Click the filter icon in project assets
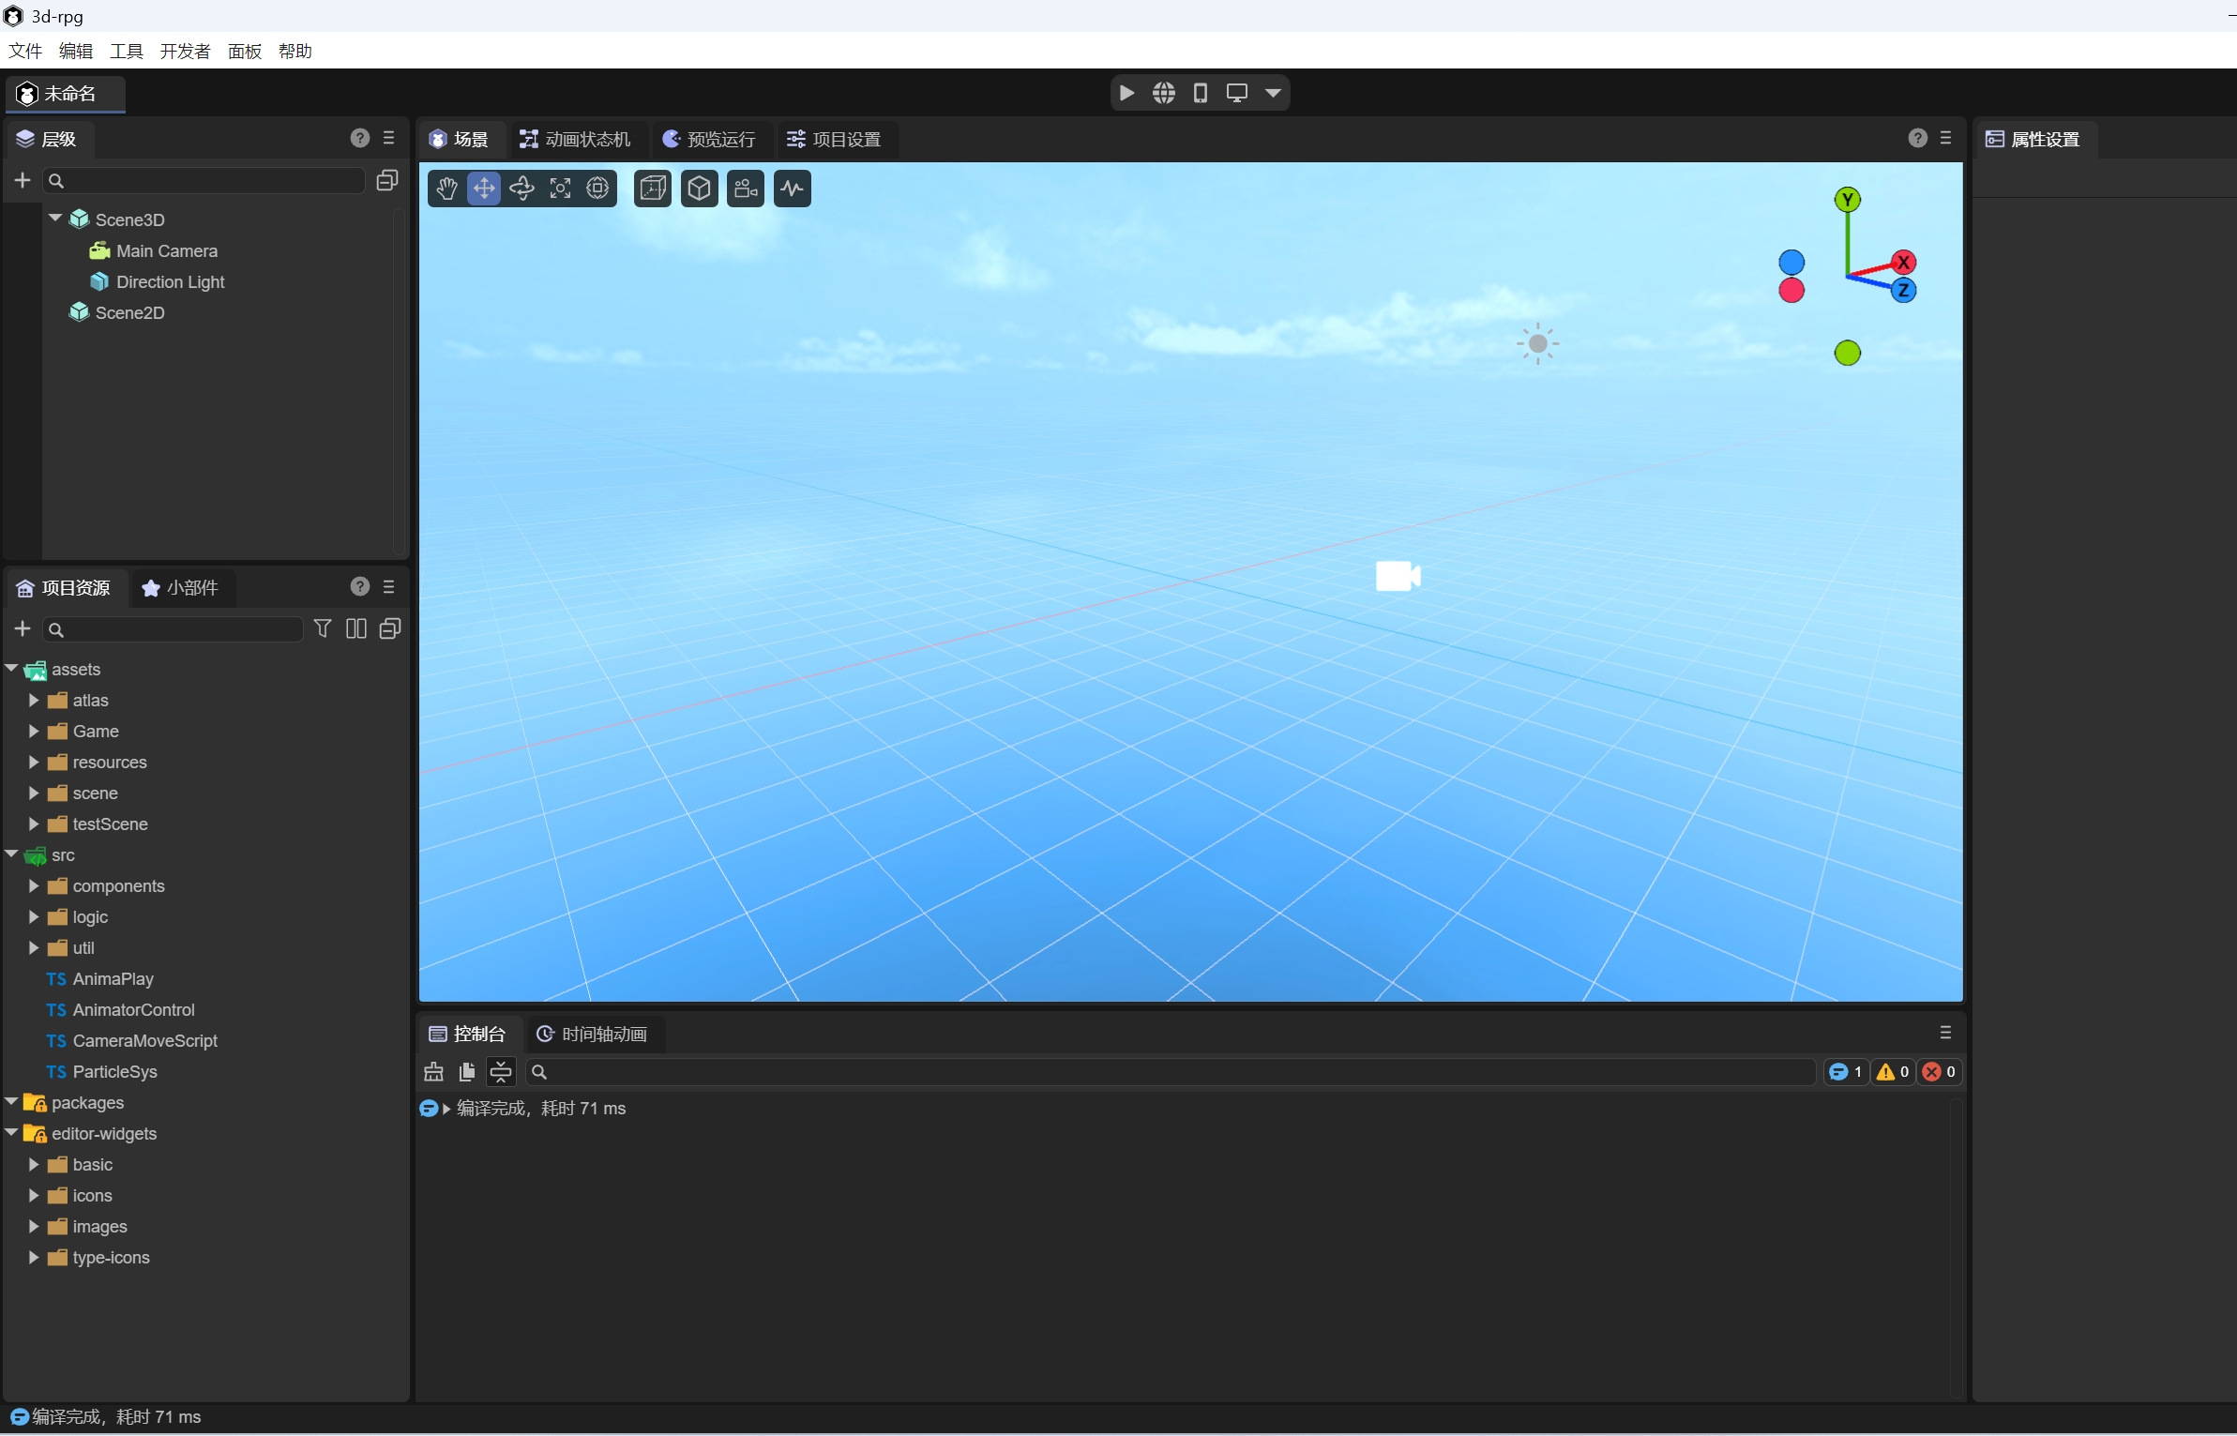2237x1436 pixels. click(323, 628)
